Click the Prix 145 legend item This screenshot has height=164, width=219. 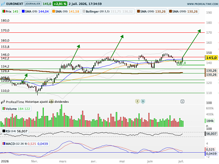[11, 11]
